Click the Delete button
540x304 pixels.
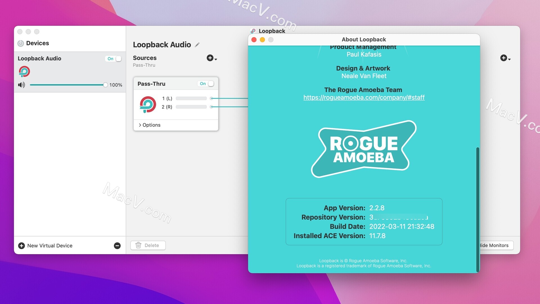[148, 245]
